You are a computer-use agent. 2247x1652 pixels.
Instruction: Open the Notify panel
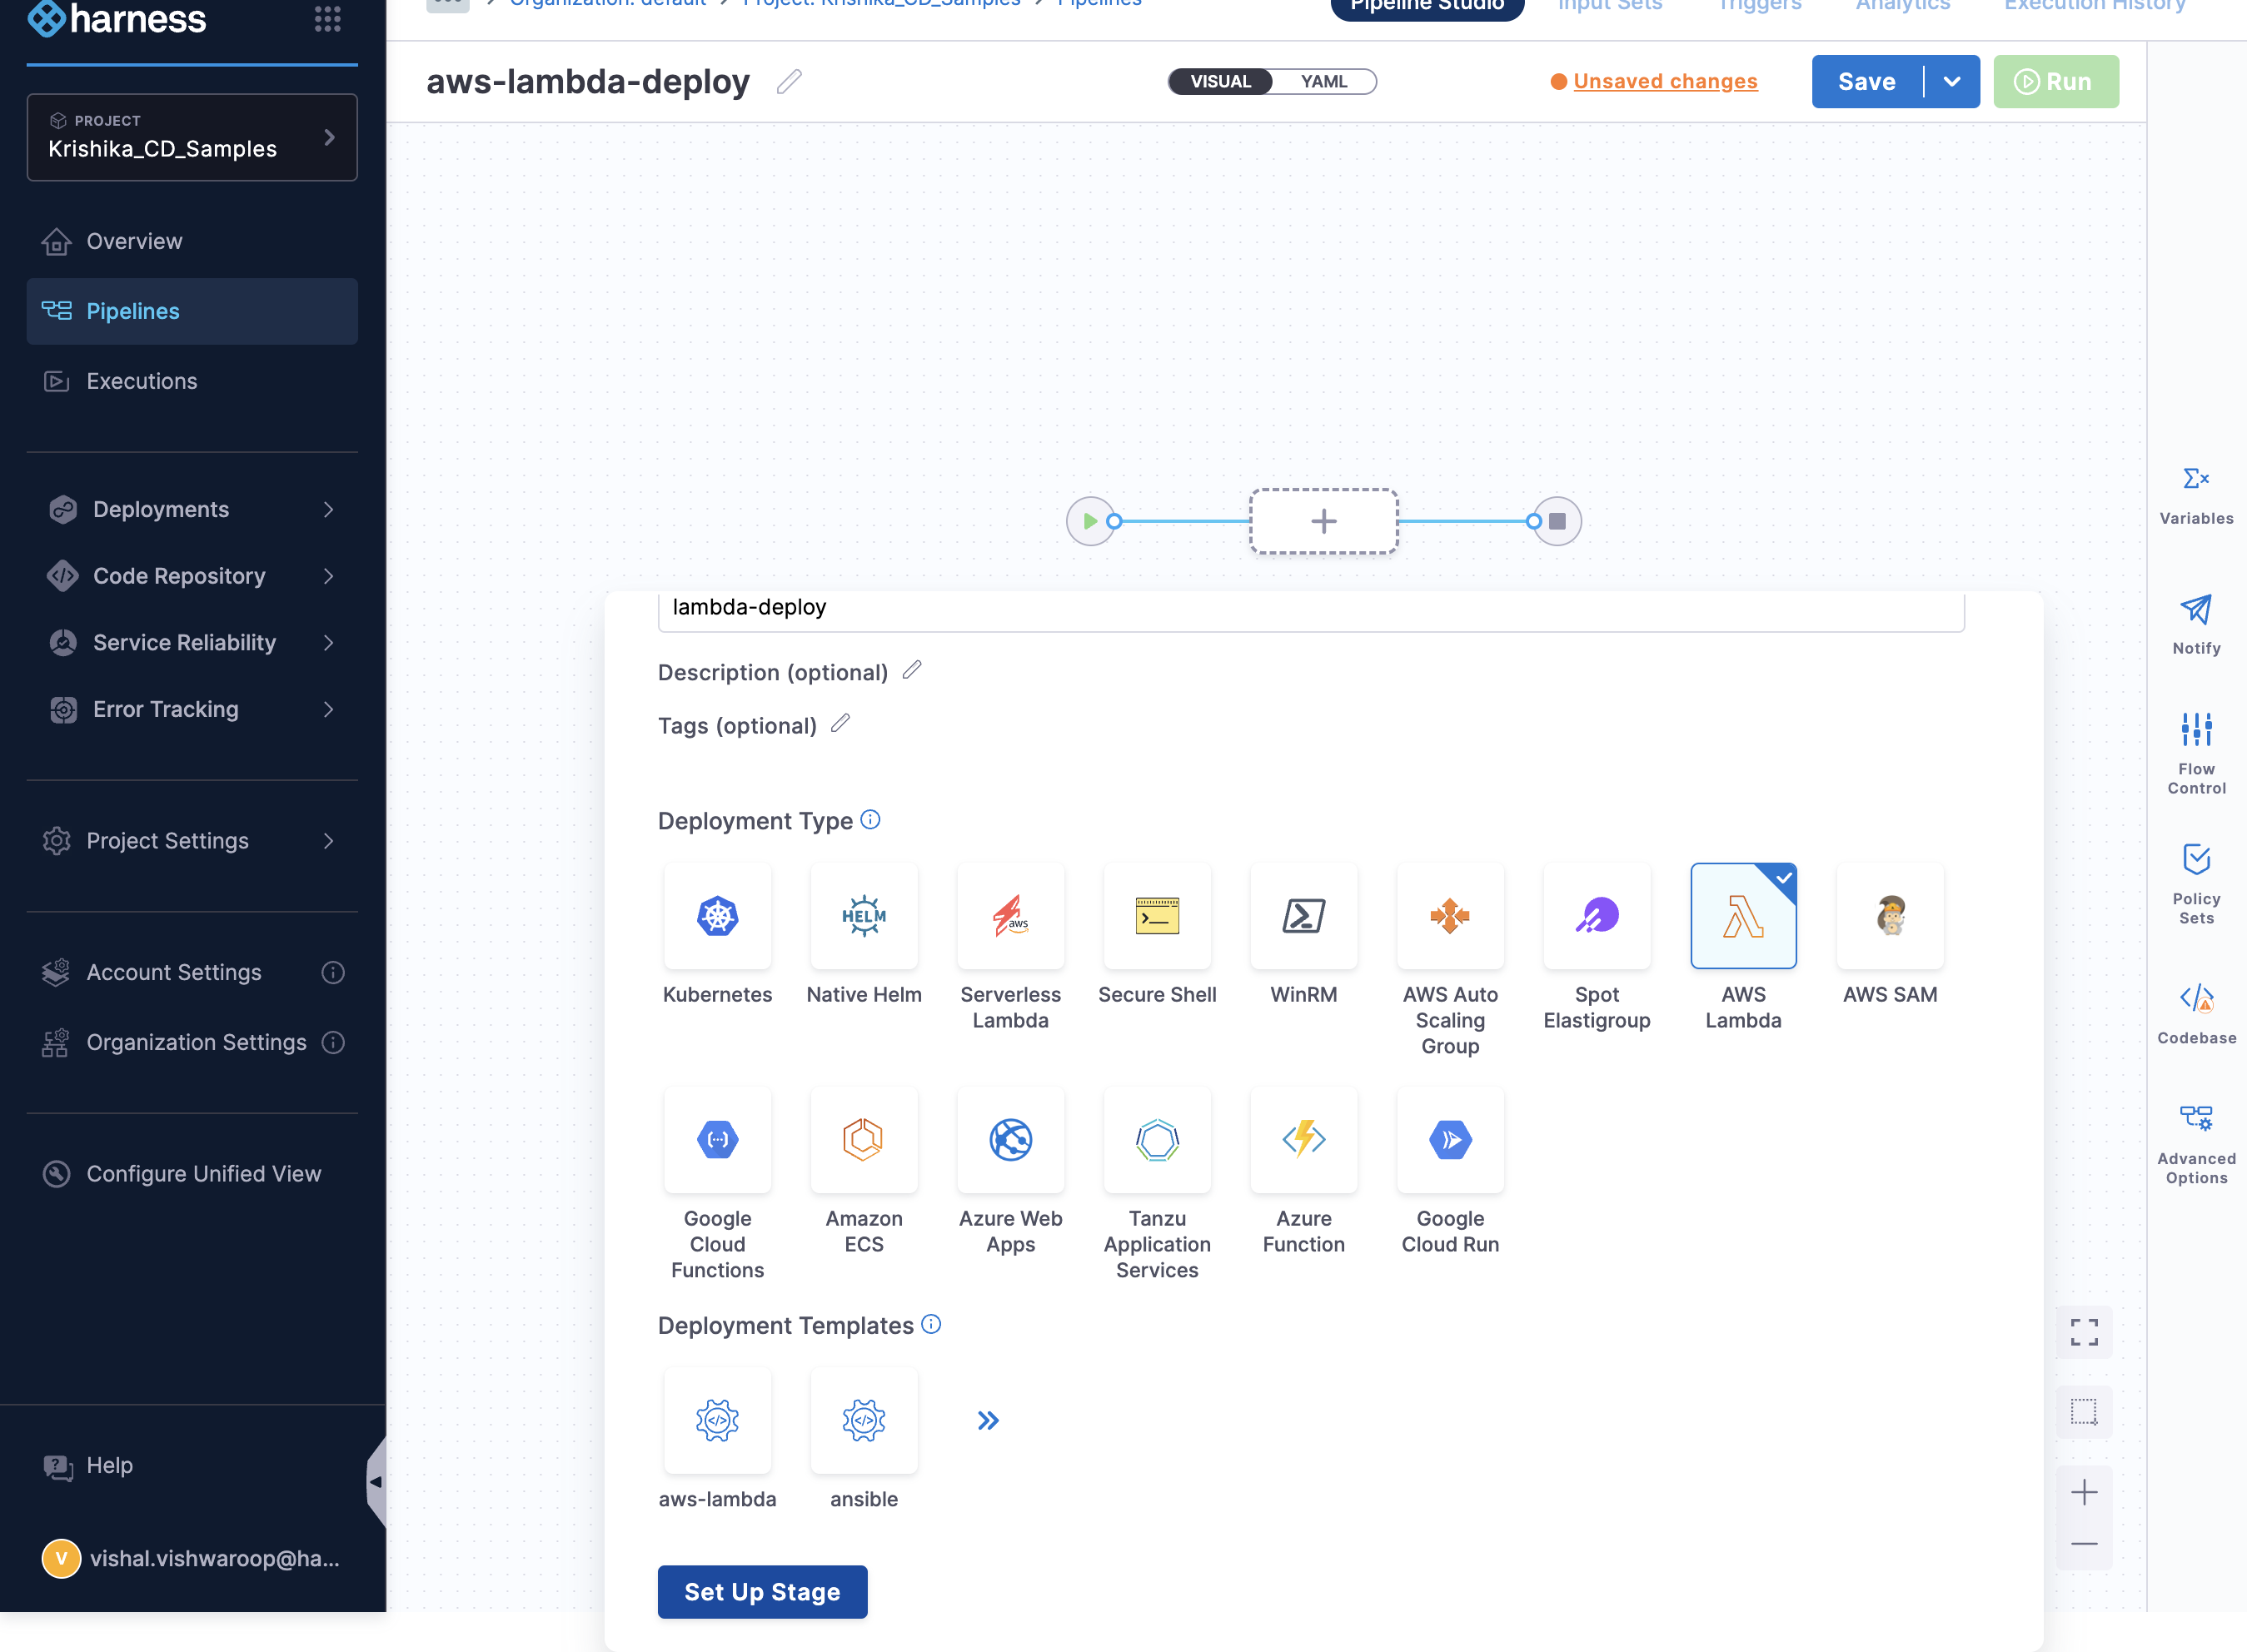pos(2196,625)
